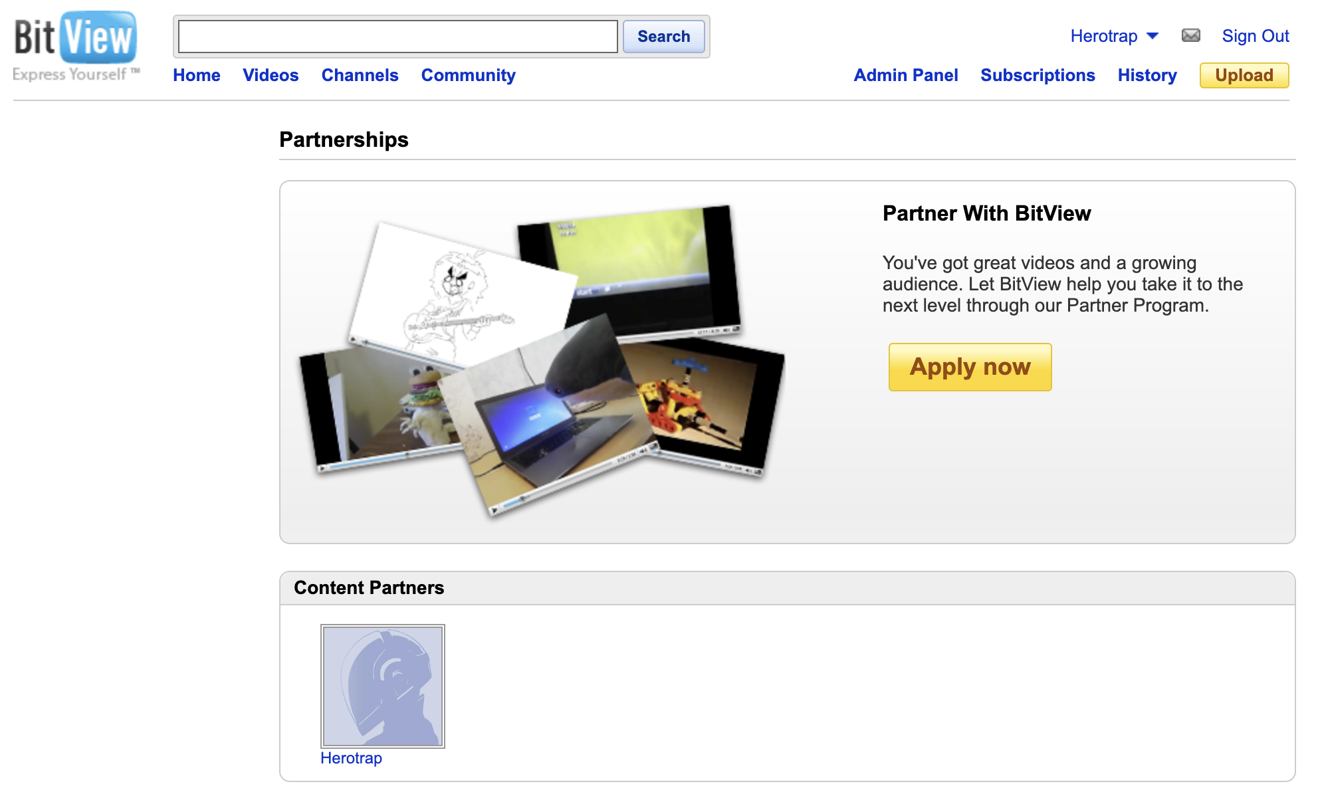The height and width of the screenshot is (804, 1320).
Task: Click the Apply now button
Action: 970,367
